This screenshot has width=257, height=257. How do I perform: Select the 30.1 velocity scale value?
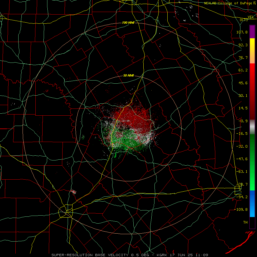click(x=243, y=96)
